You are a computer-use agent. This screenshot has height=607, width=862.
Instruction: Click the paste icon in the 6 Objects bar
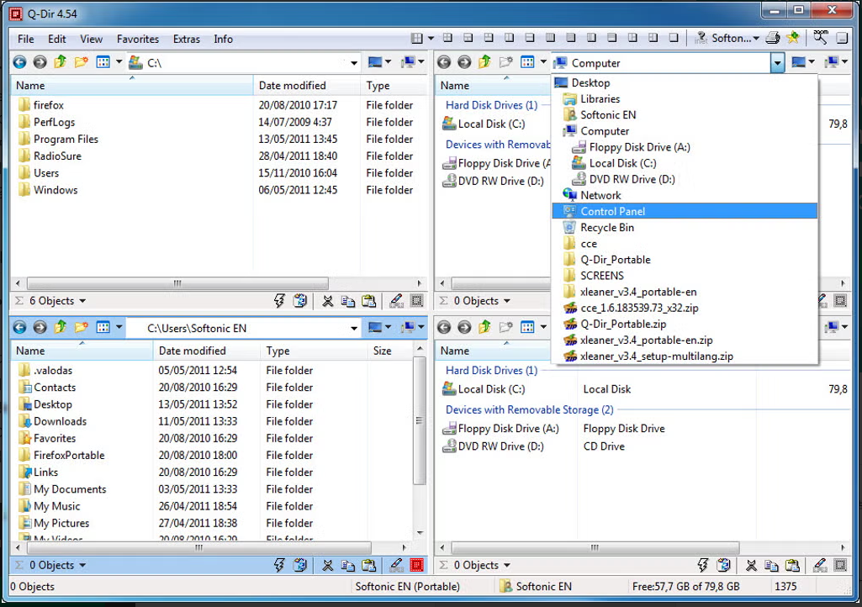[369, 301]
